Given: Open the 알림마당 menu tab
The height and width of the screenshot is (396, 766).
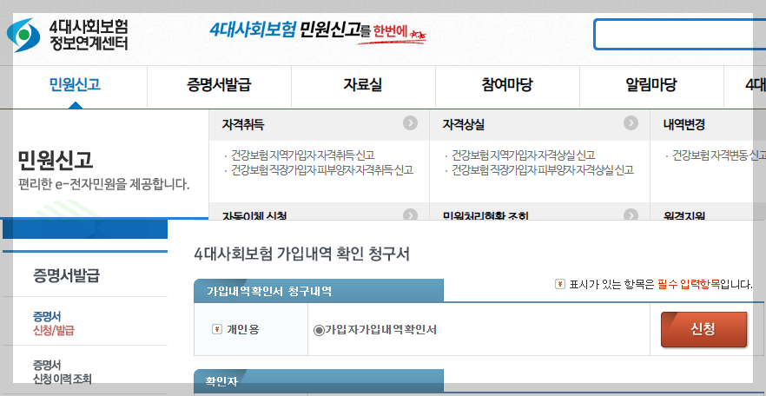Looking at the screenshot, I should coord(651,85).
